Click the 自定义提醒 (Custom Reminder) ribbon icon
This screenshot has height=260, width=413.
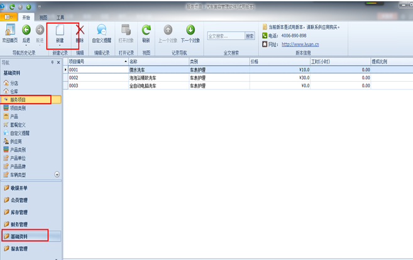click(101, 30)
